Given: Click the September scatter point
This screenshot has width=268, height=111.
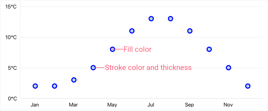Looking at the screenshot, I should click(x=190, y=31).
